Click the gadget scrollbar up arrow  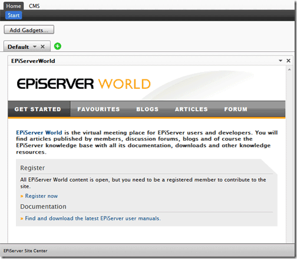tap(289, 69)
